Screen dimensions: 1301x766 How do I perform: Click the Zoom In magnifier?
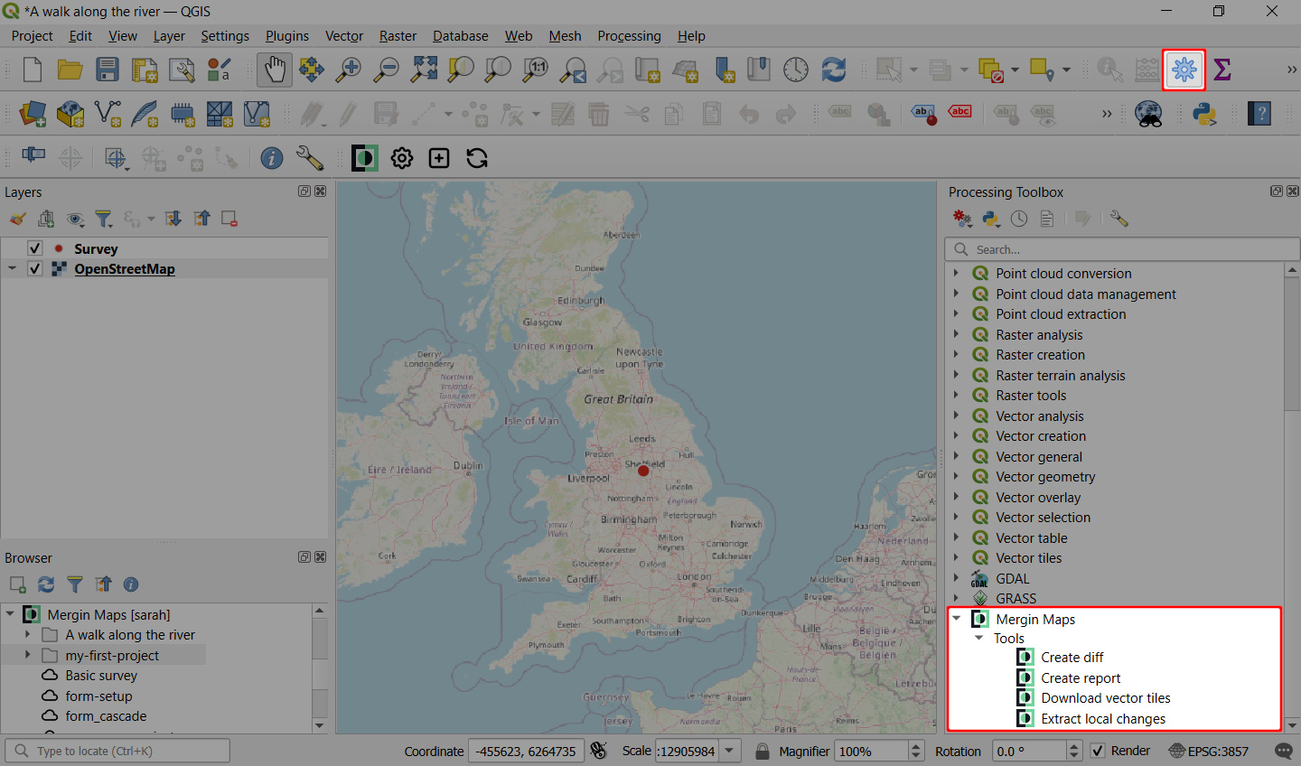[x=349, y=70]
